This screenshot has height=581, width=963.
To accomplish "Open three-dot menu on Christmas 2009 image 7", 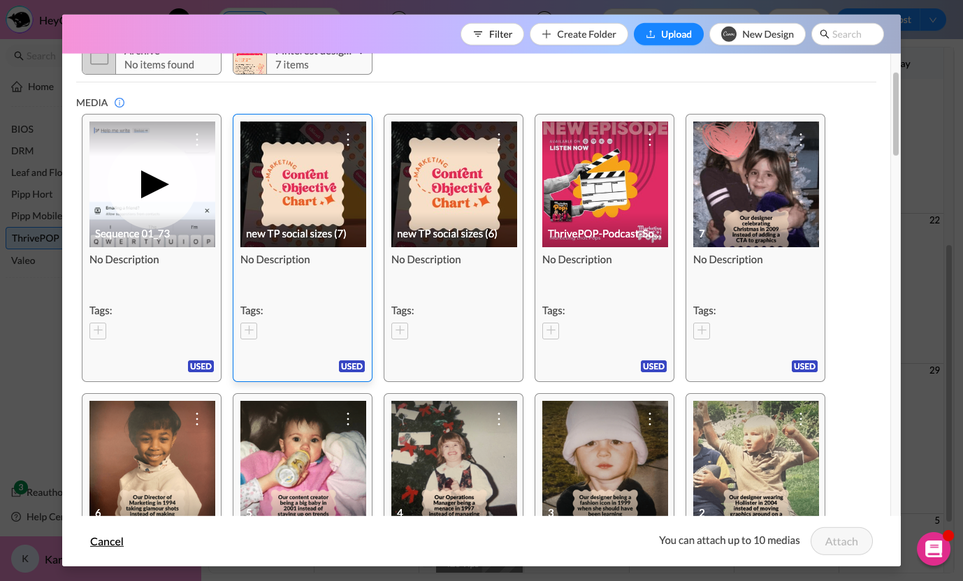I will tap(801, 140).
